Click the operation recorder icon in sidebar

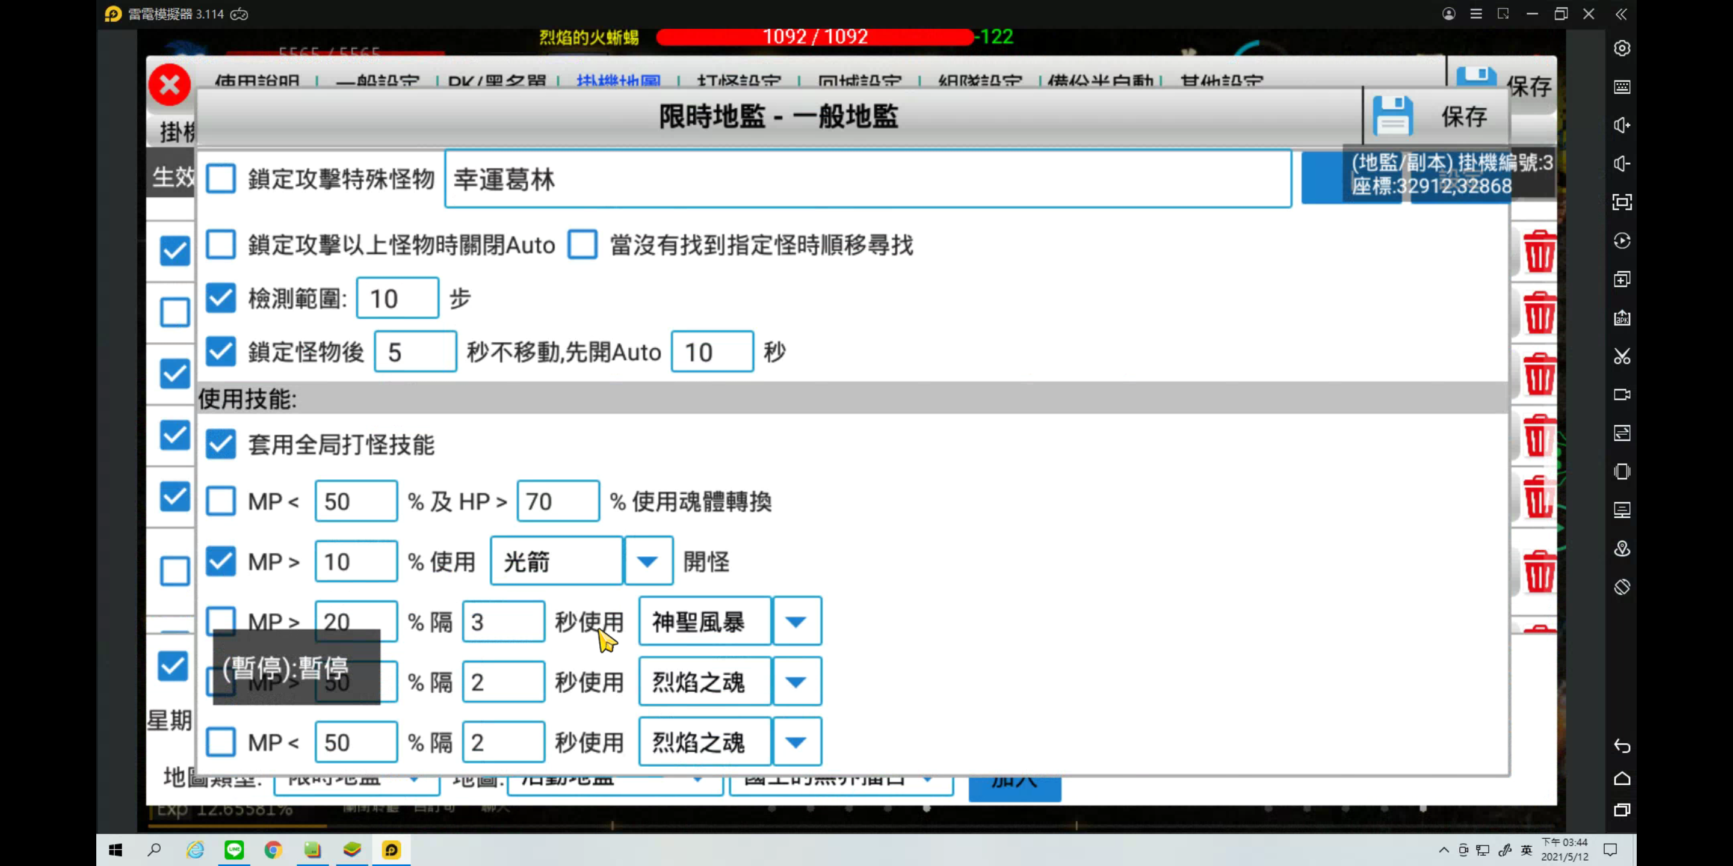[1622, 241]
